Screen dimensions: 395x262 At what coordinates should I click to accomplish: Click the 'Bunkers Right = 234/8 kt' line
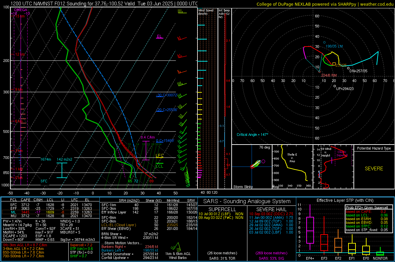coord(130,247)
